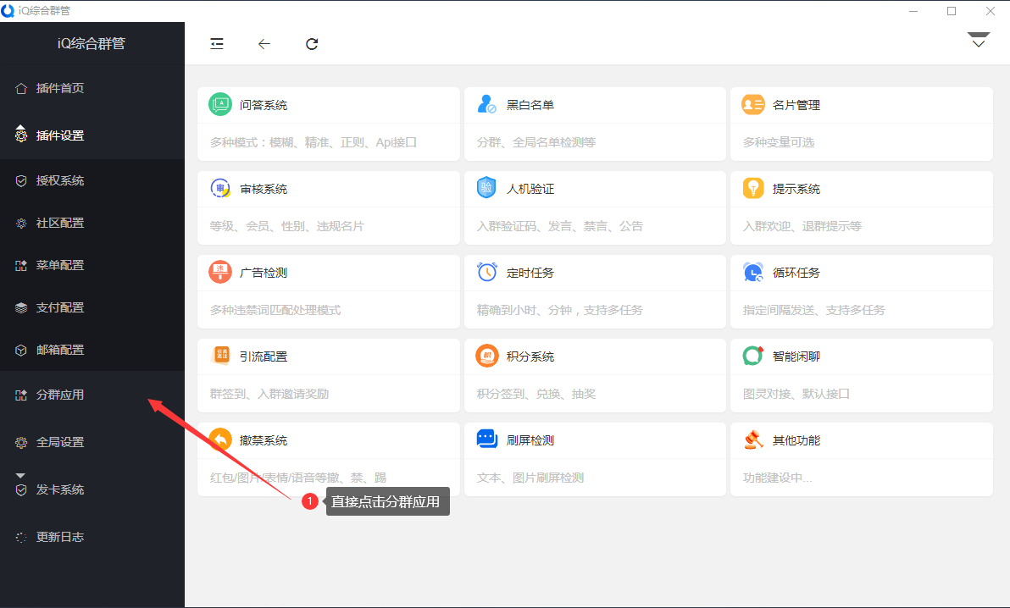This screenshot has height=608, width=1010.
Task: Select 授权系统 submenu item
Action: tap(92, 181)
